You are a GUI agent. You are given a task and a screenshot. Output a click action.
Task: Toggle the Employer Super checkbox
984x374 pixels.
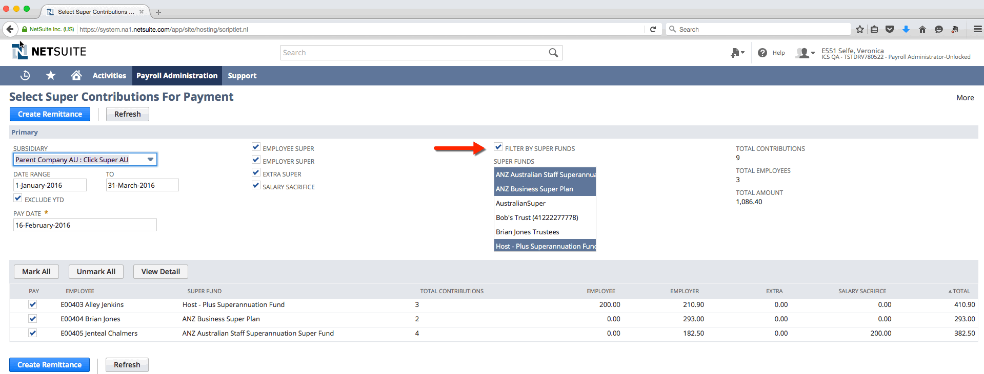click(256, 160)
